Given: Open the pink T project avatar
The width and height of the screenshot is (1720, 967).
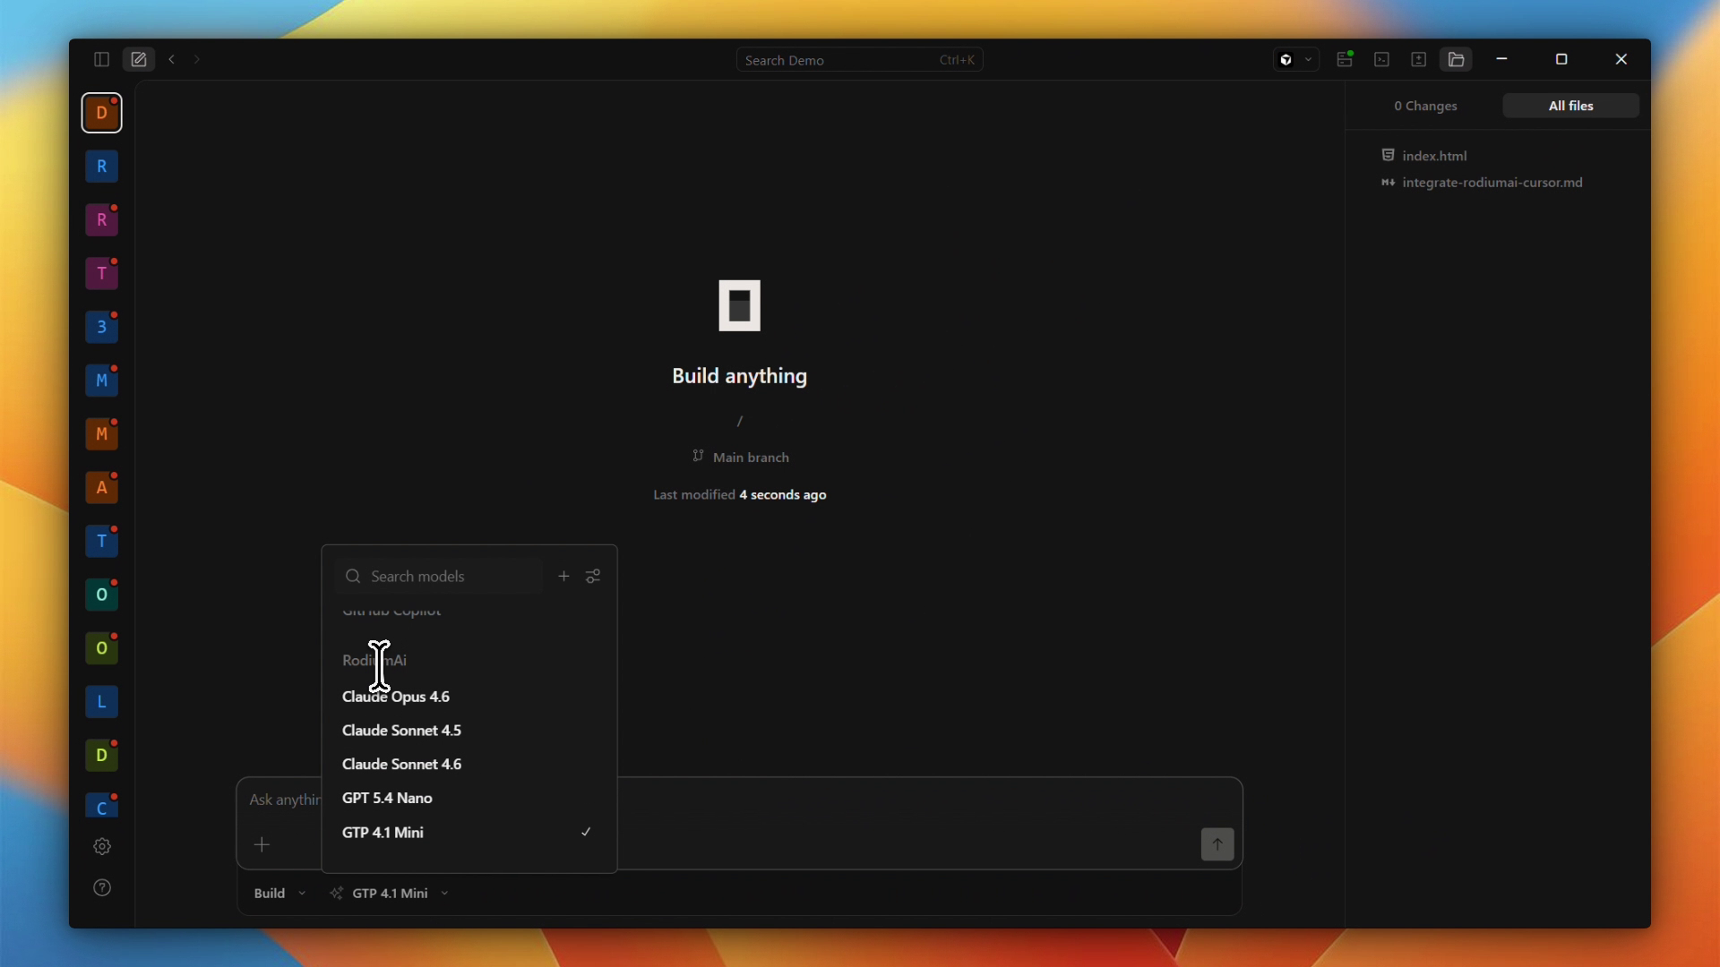Looking at the screenshot, I should coord(102,273).
